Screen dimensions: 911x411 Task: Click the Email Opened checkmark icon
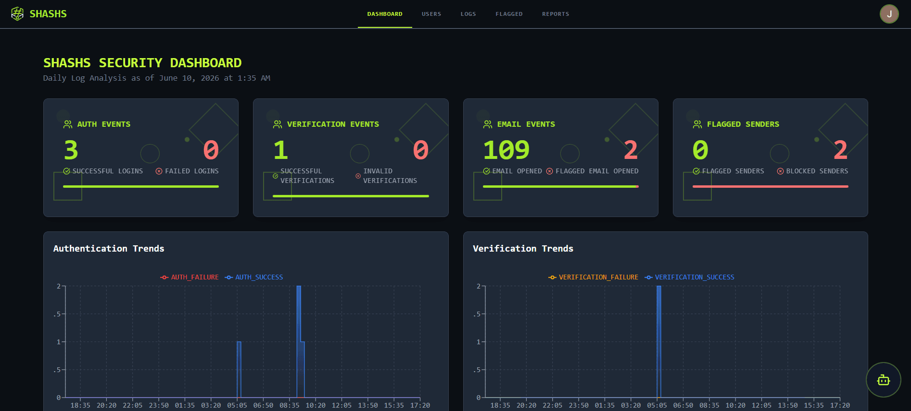[x=487, y=171]
